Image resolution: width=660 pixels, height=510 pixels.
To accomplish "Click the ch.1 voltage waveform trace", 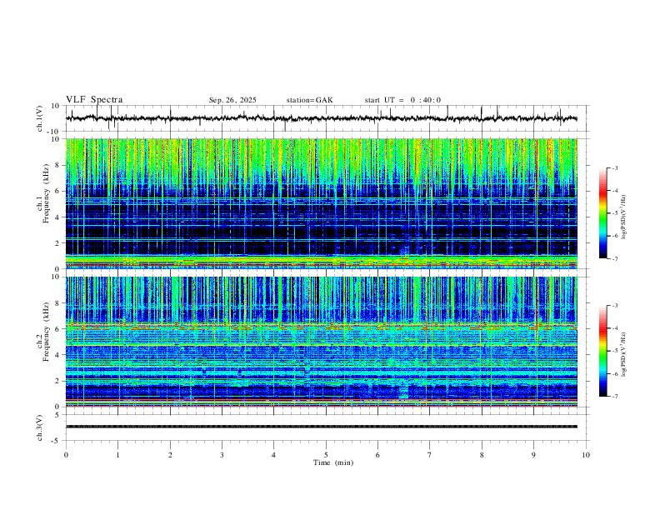I will [322, 118].
